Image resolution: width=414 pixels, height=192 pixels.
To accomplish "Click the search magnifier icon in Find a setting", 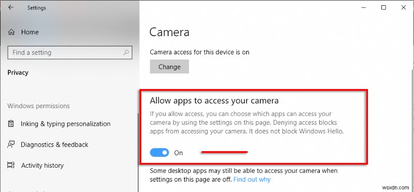I will coord(126,52).
